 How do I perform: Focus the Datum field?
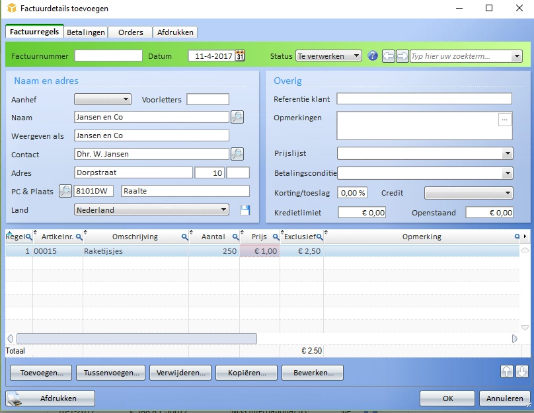tap(211, 56)
